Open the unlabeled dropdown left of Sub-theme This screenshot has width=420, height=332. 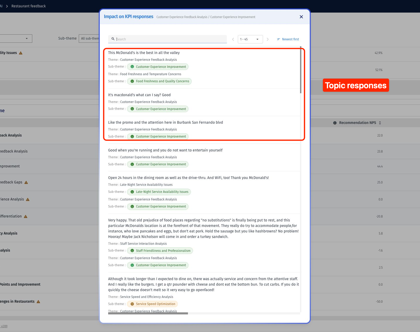click(x=16, y=39)
